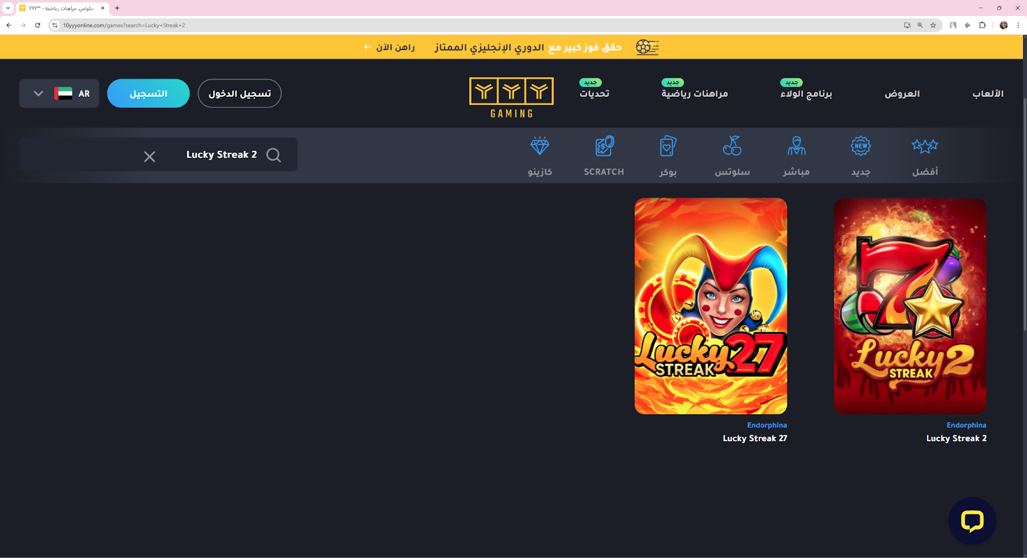Click the راهن الآن bet now link
Image resolution: width=1027 pixels, height=558 pixels.
tap(390, 47)
